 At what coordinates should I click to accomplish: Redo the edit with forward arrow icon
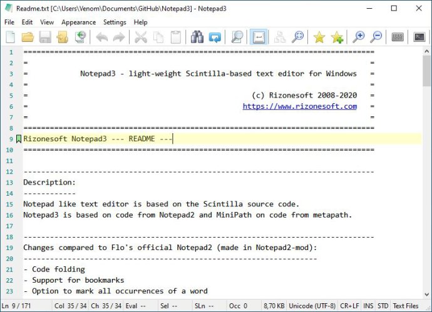click(119, 37)
